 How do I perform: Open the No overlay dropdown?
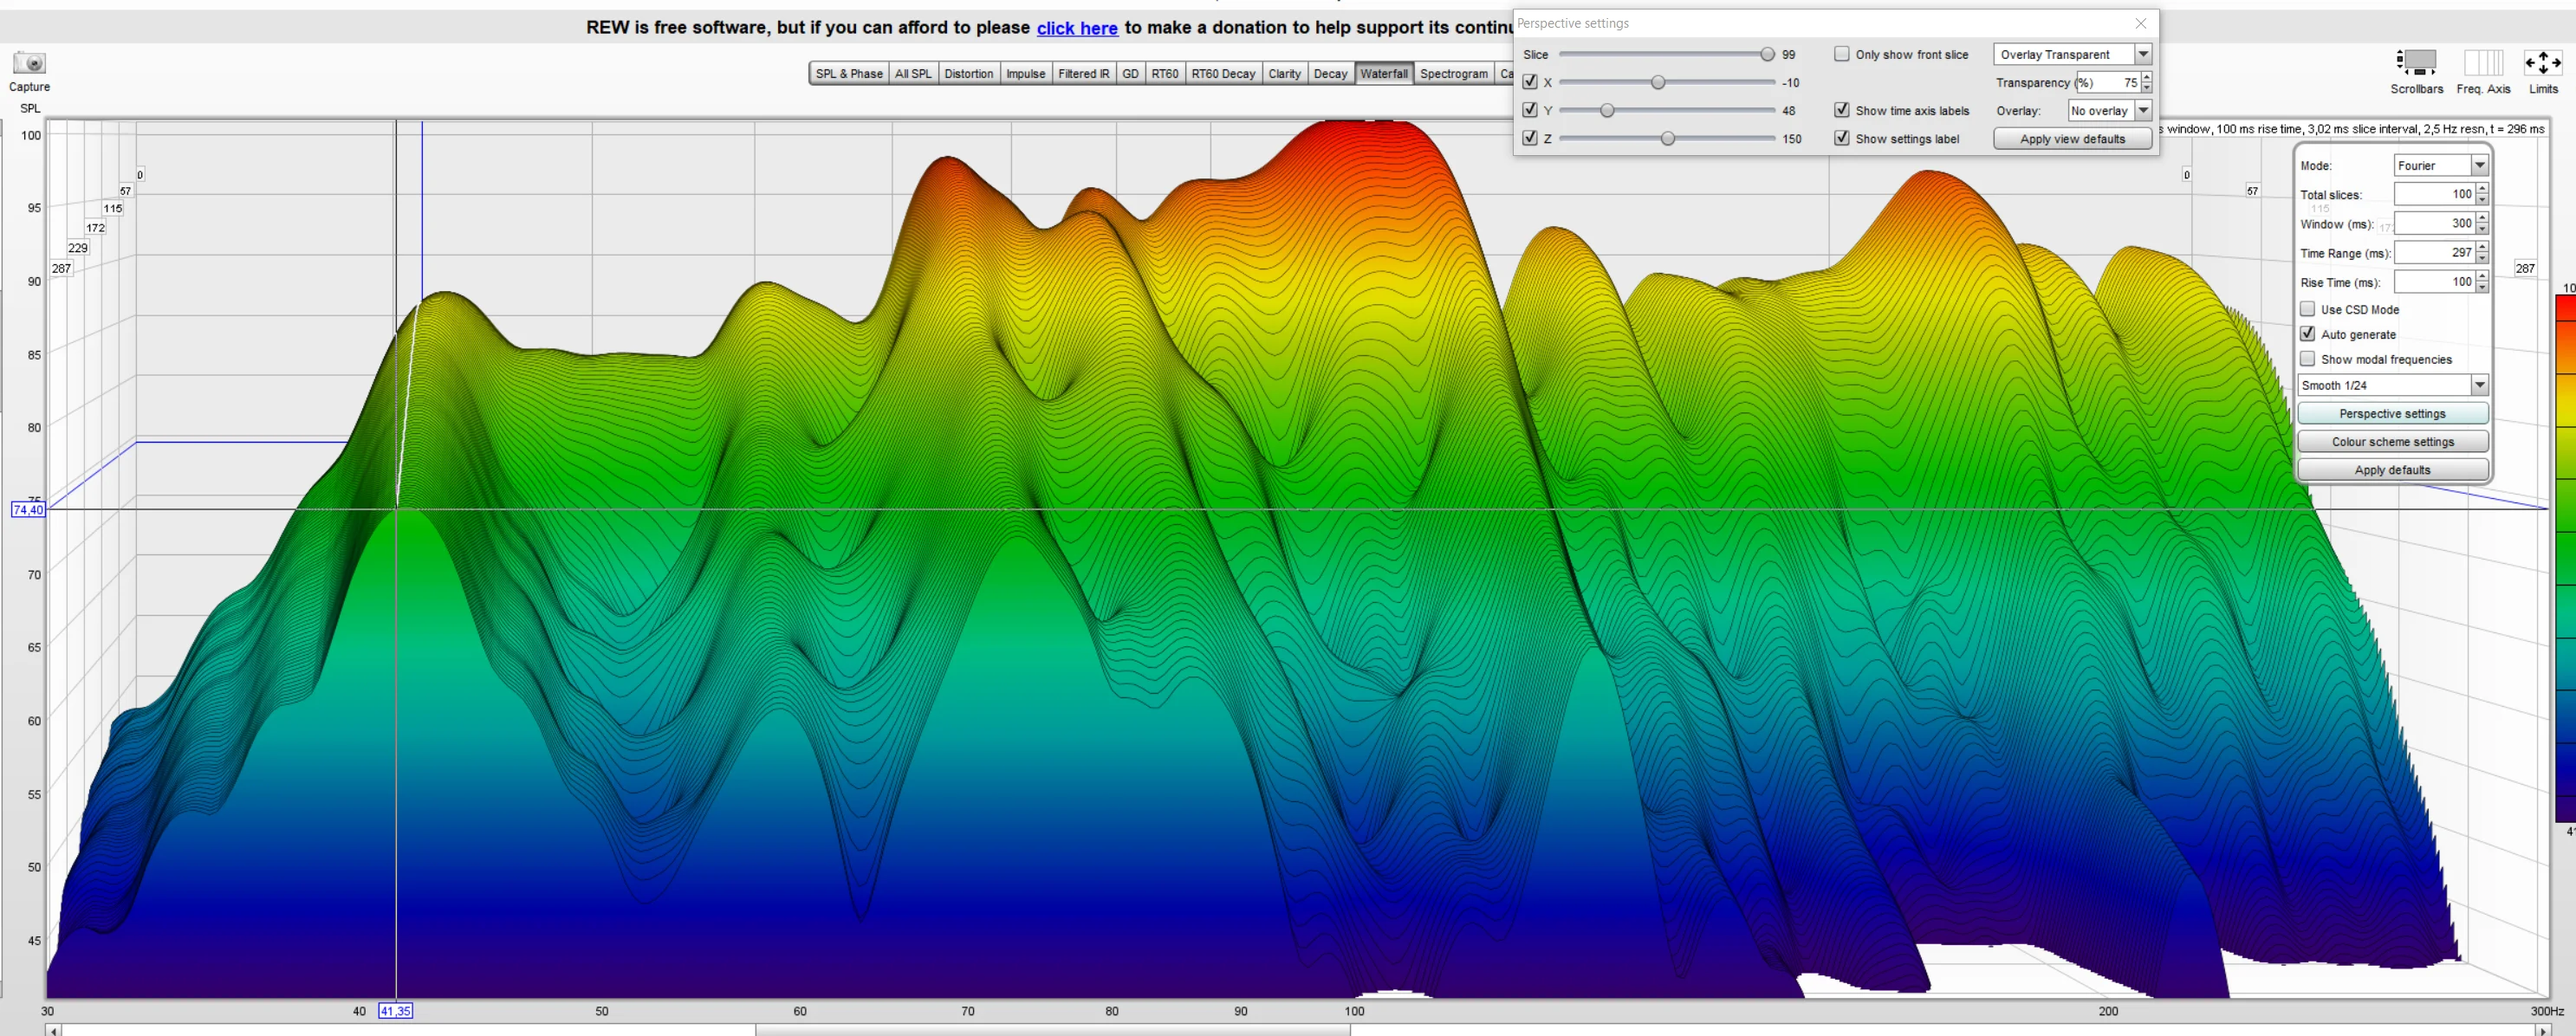[2109, 110]
